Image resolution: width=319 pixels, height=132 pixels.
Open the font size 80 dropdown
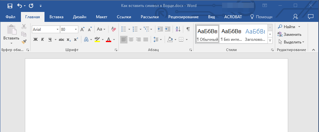pos(76,30)
